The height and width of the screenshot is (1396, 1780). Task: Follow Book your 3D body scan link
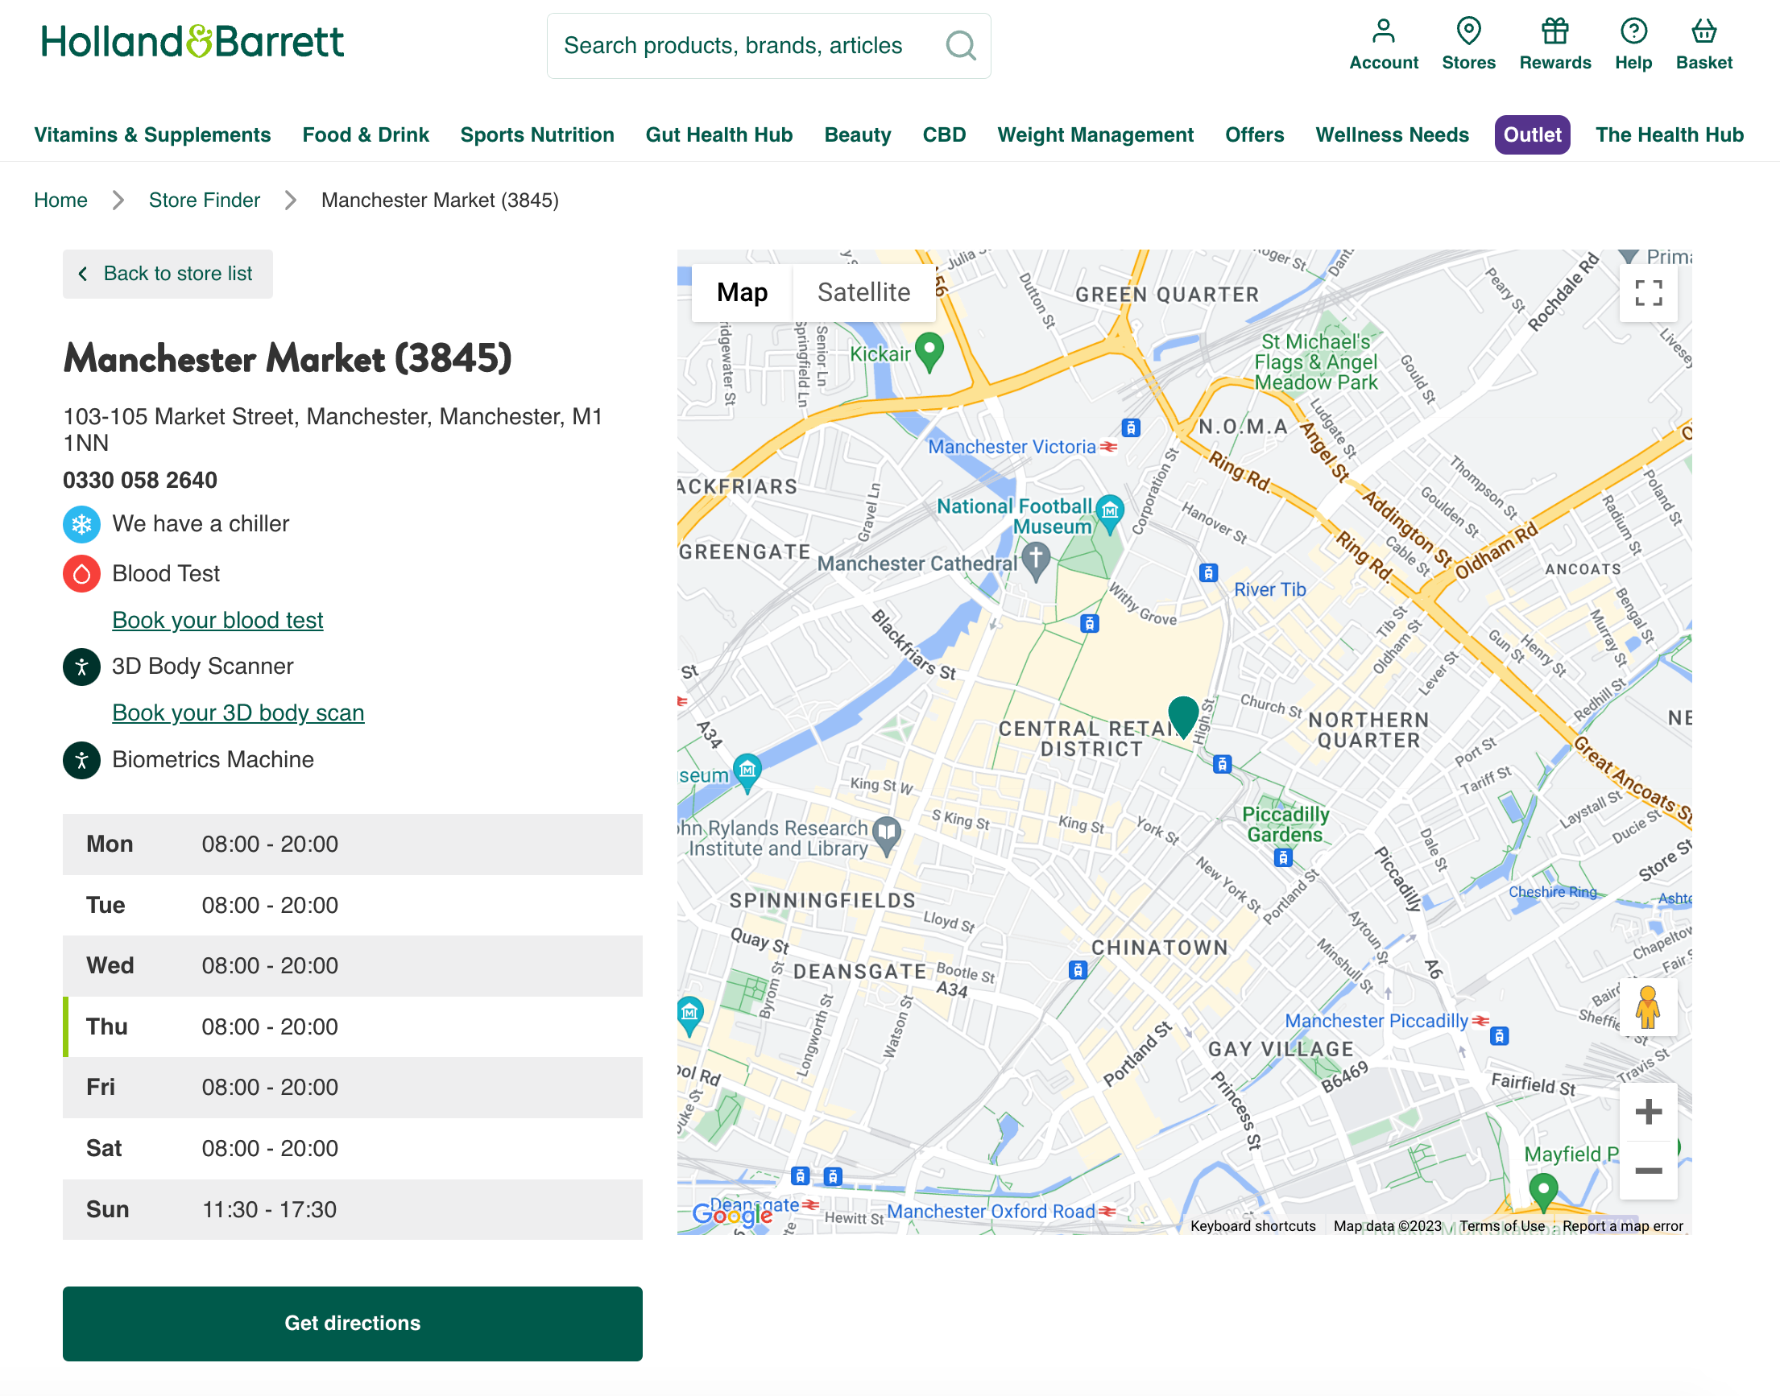[238, 712]
